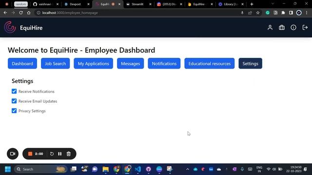
Task: Disable the Privacy Settings checkbox
Action: pyautogui.click(x=14, y=111)
